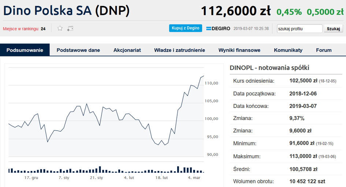Click the Dino Polska SA (DNP) title
This screenshot has width=346, height=187.
pyautogui.click(x=66, y=10)
